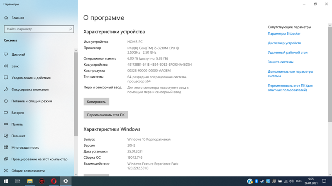Launch Opera browser from taskbar
Screen dimensions: 332x186
tap(54, 181)
